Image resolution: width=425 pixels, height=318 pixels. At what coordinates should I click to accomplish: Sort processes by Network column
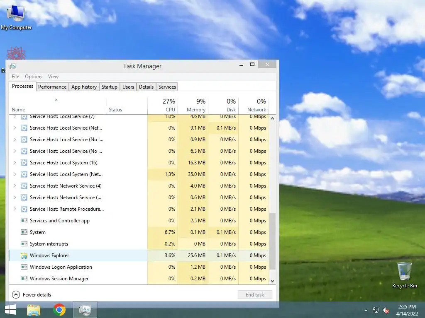coord(254,106)
